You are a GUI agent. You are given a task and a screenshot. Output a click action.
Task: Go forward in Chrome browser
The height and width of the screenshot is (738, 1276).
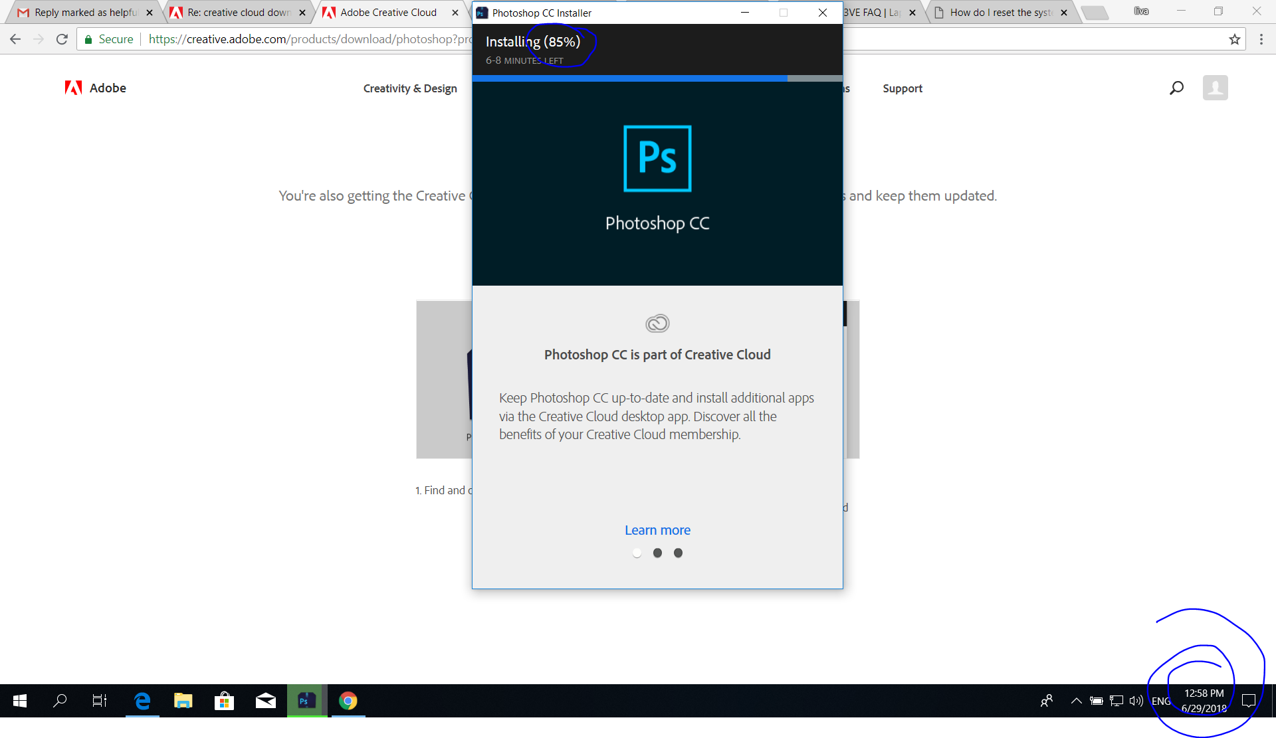tap(39, 39)
